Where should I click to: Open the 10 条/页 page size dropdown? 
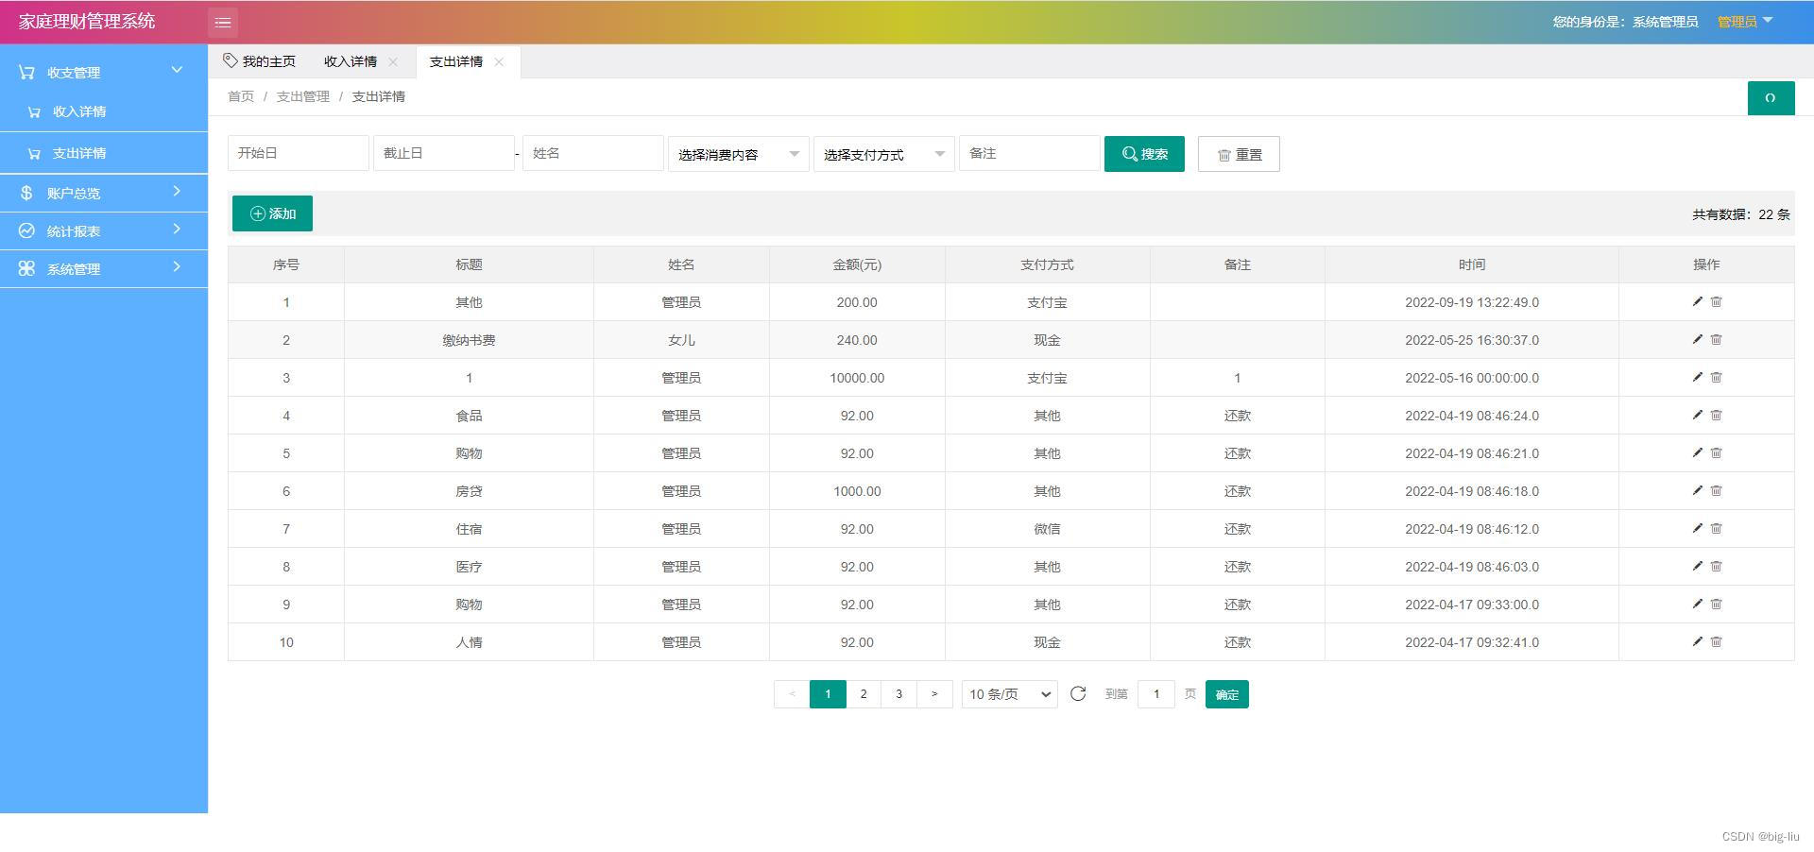(x=1009, y=694)
